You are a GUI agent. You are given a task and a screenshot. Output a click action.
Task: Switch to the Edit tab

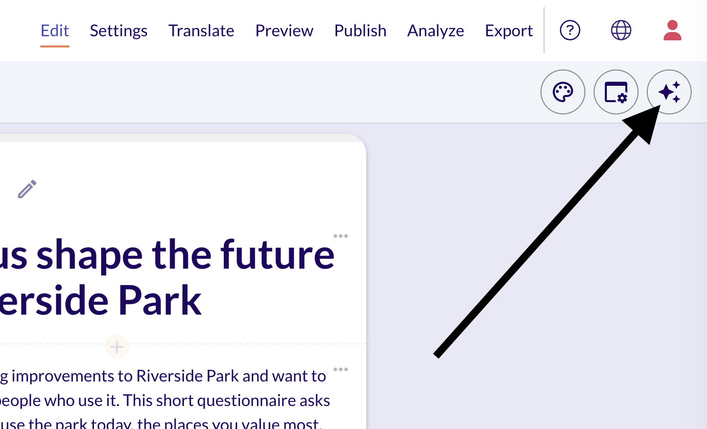55,31
